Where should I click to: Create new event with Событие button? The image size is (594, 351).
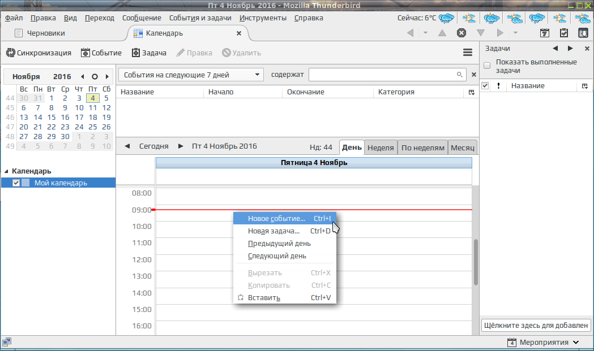click(101, 53)
